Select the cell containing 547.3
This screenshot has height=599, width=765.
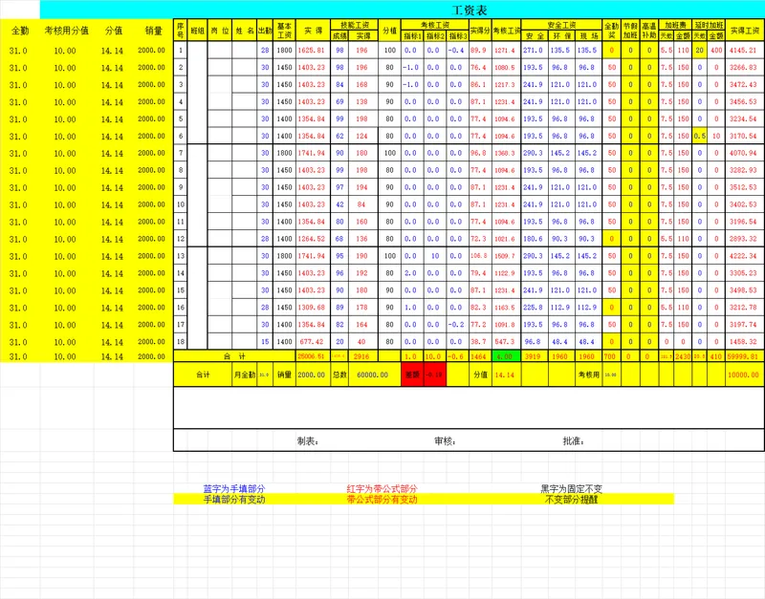click(506, 342)
